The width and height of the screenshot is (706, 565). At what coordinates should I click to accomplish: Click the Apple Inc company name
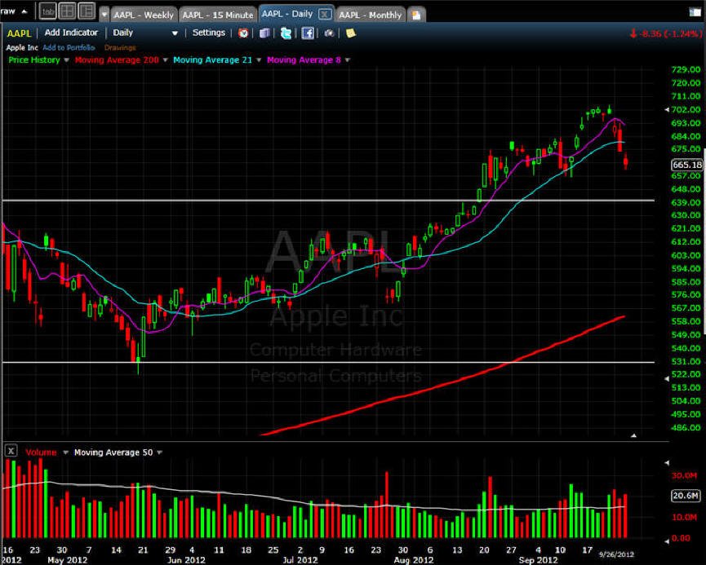click(21, 47)
